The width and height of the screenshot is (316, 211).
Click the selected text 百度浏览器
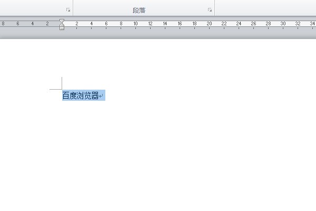coord(81,95)
